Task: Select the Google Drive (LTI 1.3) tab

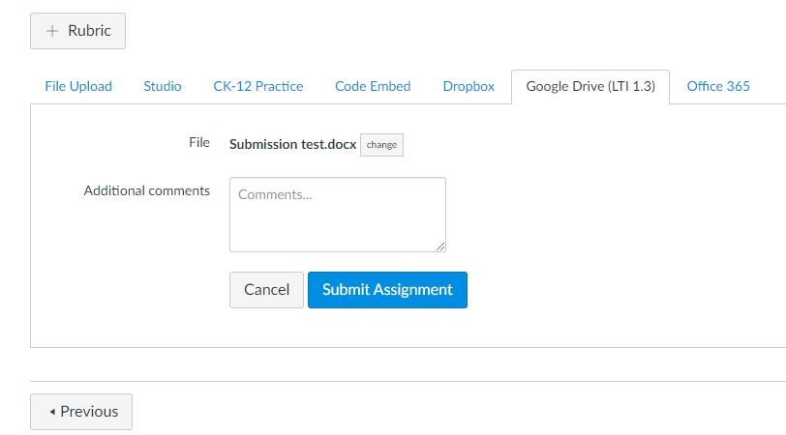Action: [590, 86]
